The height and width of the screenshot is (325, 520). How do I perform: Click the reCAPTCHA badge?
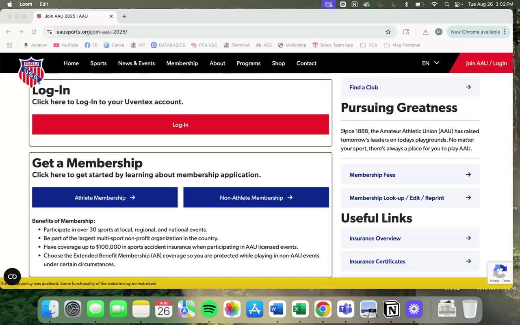500,273
